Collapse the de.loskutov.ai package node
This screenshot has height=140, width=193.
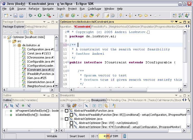15,45
